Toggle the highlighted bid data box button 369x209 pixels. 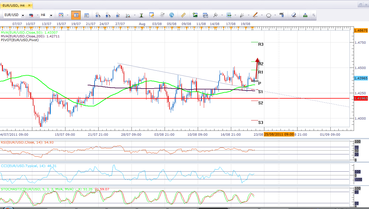[76, 15]
